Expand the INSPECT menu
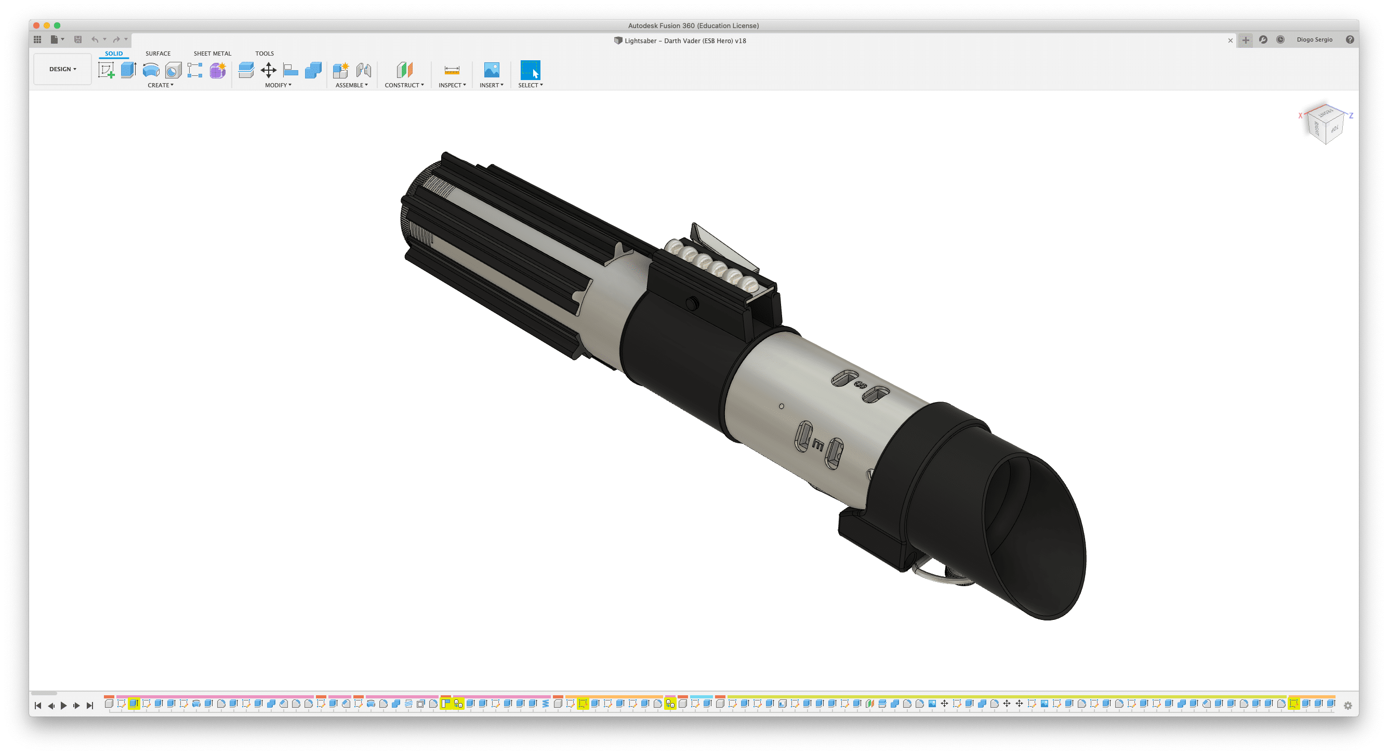The height and width of the screenshot is (755, 1388). pyautogui.click(x=452, y=85)
